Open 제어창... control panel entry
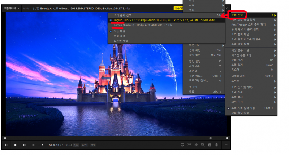Screen dimensions: 289x155 pyautogui.click(x=204, y=71)
